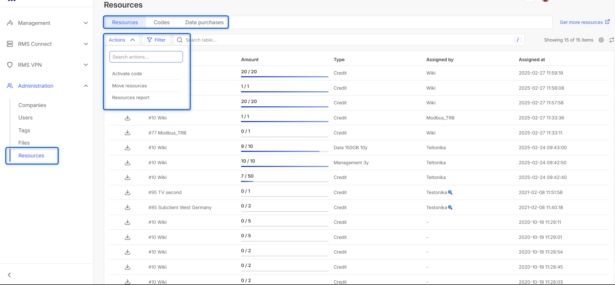Screen dimensions: 615x285
Task: Open Get more resources link
Action: 584,22
